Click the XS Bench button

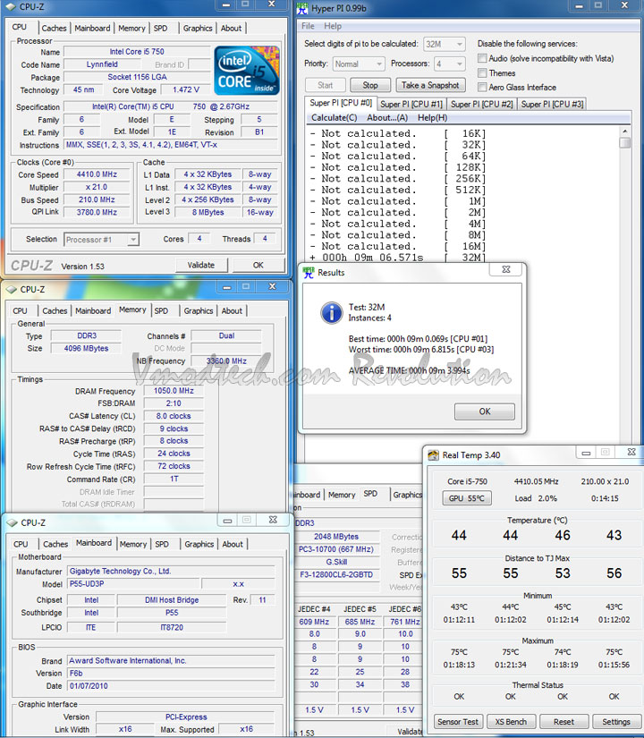[511, 722]
